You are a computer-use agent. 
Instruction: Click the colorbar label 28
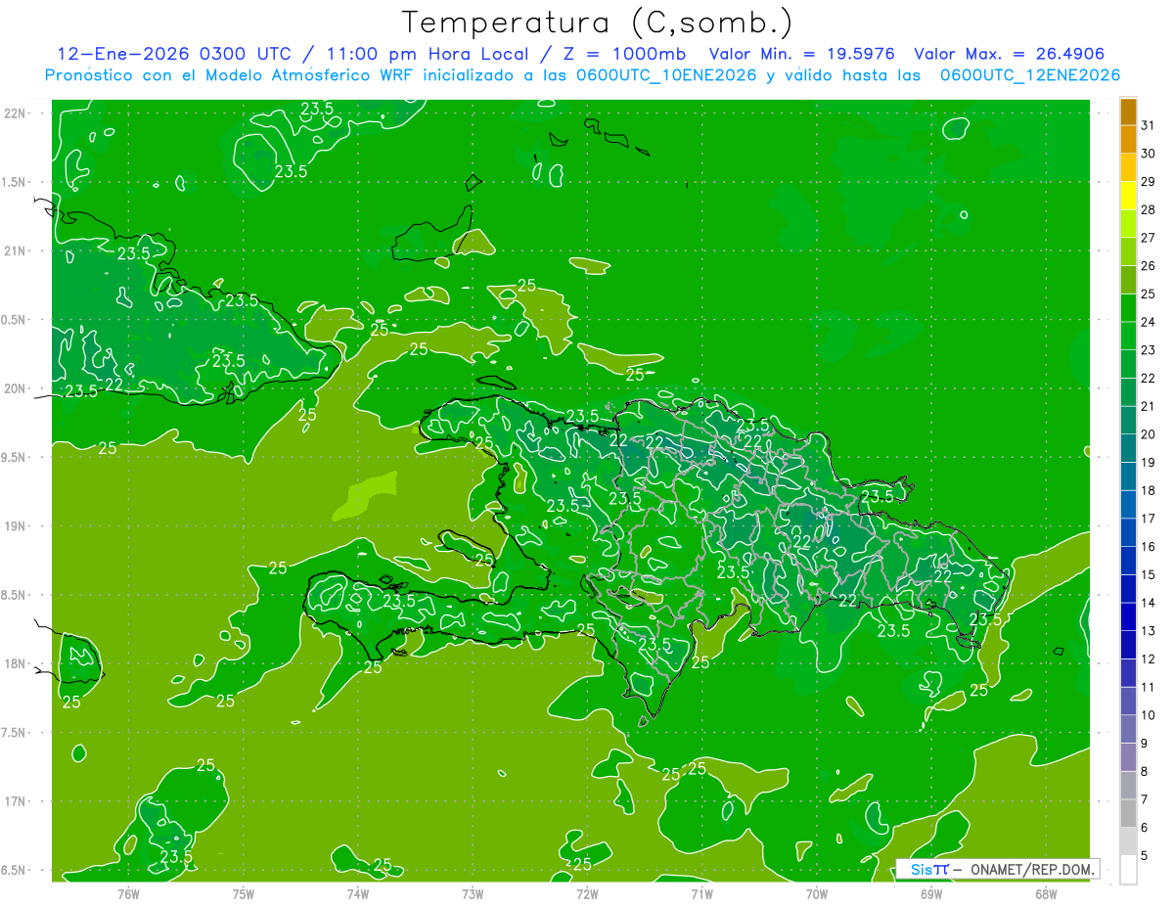click(x=1149, y=209)
